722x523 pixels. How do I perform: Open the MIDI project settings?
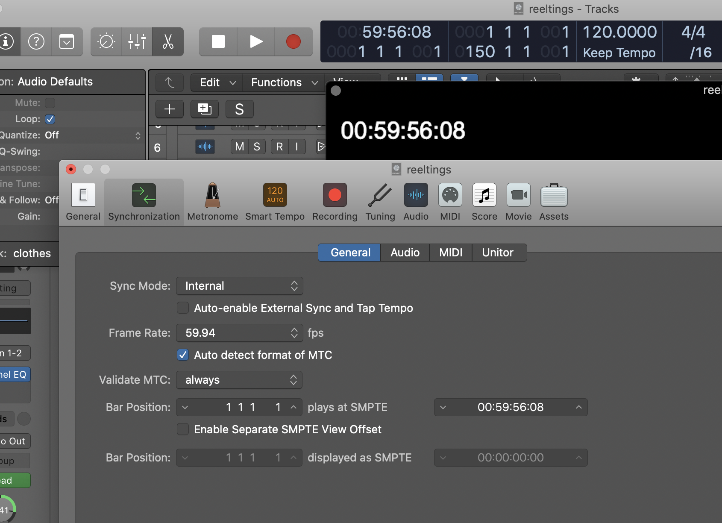click(x=450, y=202)
